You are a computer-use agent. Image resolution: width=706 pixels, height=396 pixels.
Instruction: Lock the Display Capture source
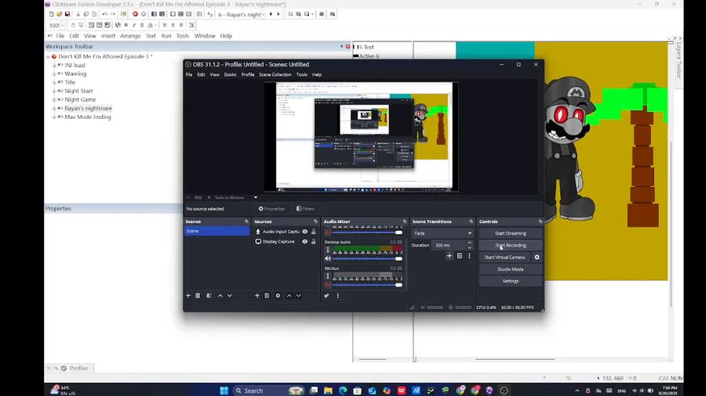click(x=313, y=242)
